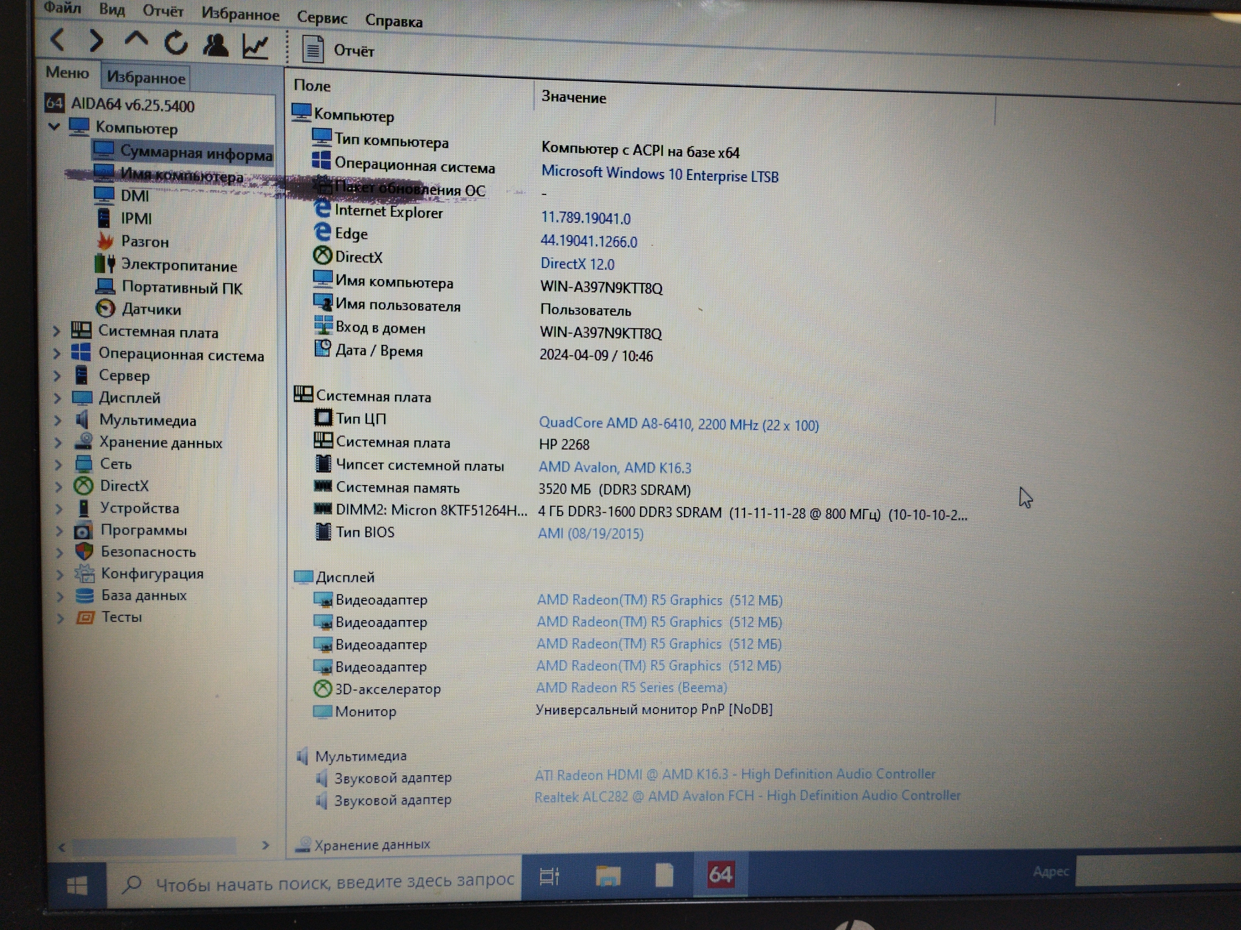Open the DirectX 12.0 value link

click(x=577, y=263)
